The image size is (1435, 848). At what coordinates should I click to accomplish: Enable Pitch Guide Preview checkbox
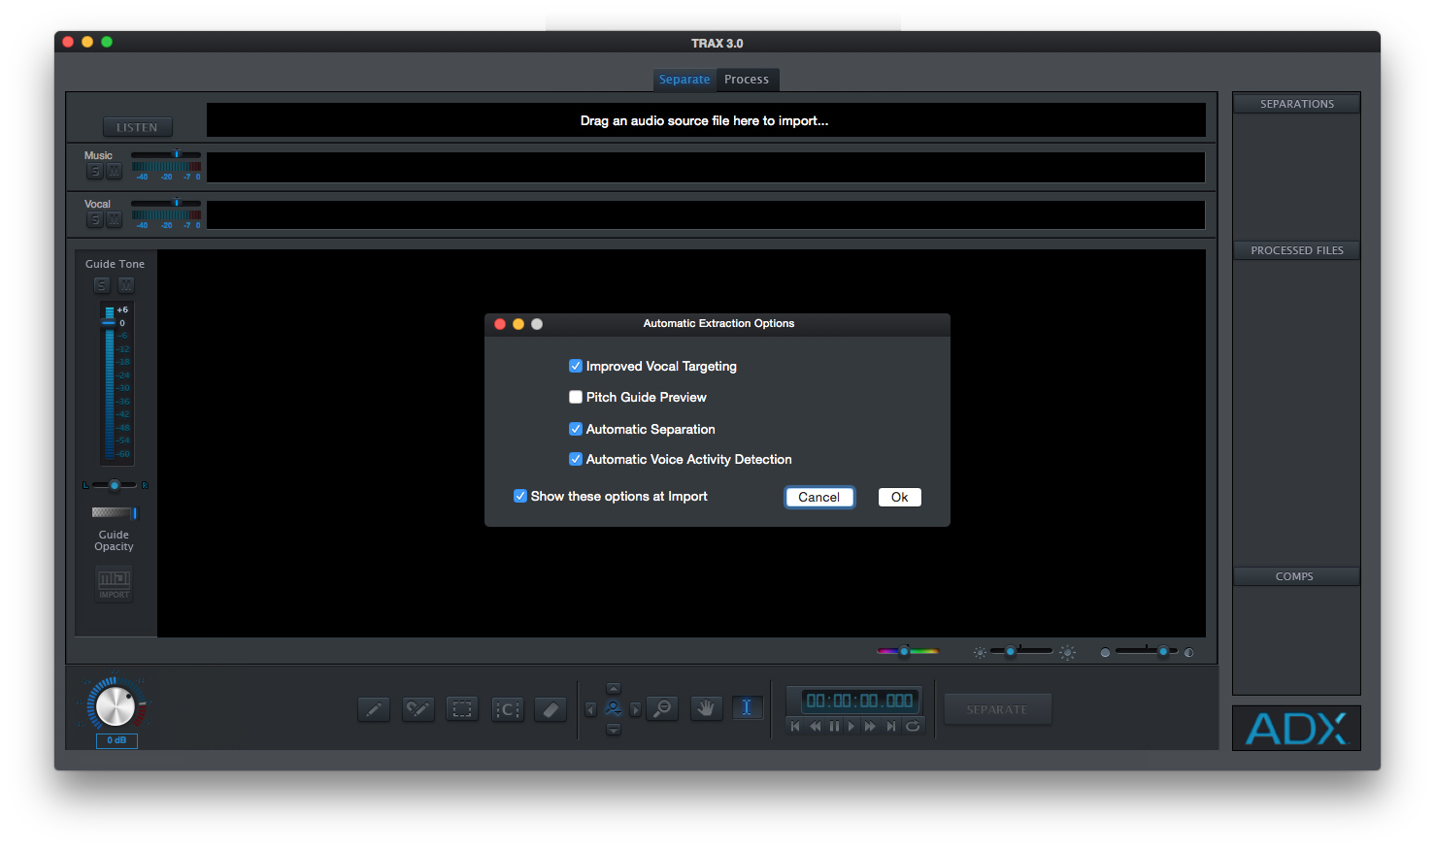(576, 397)
